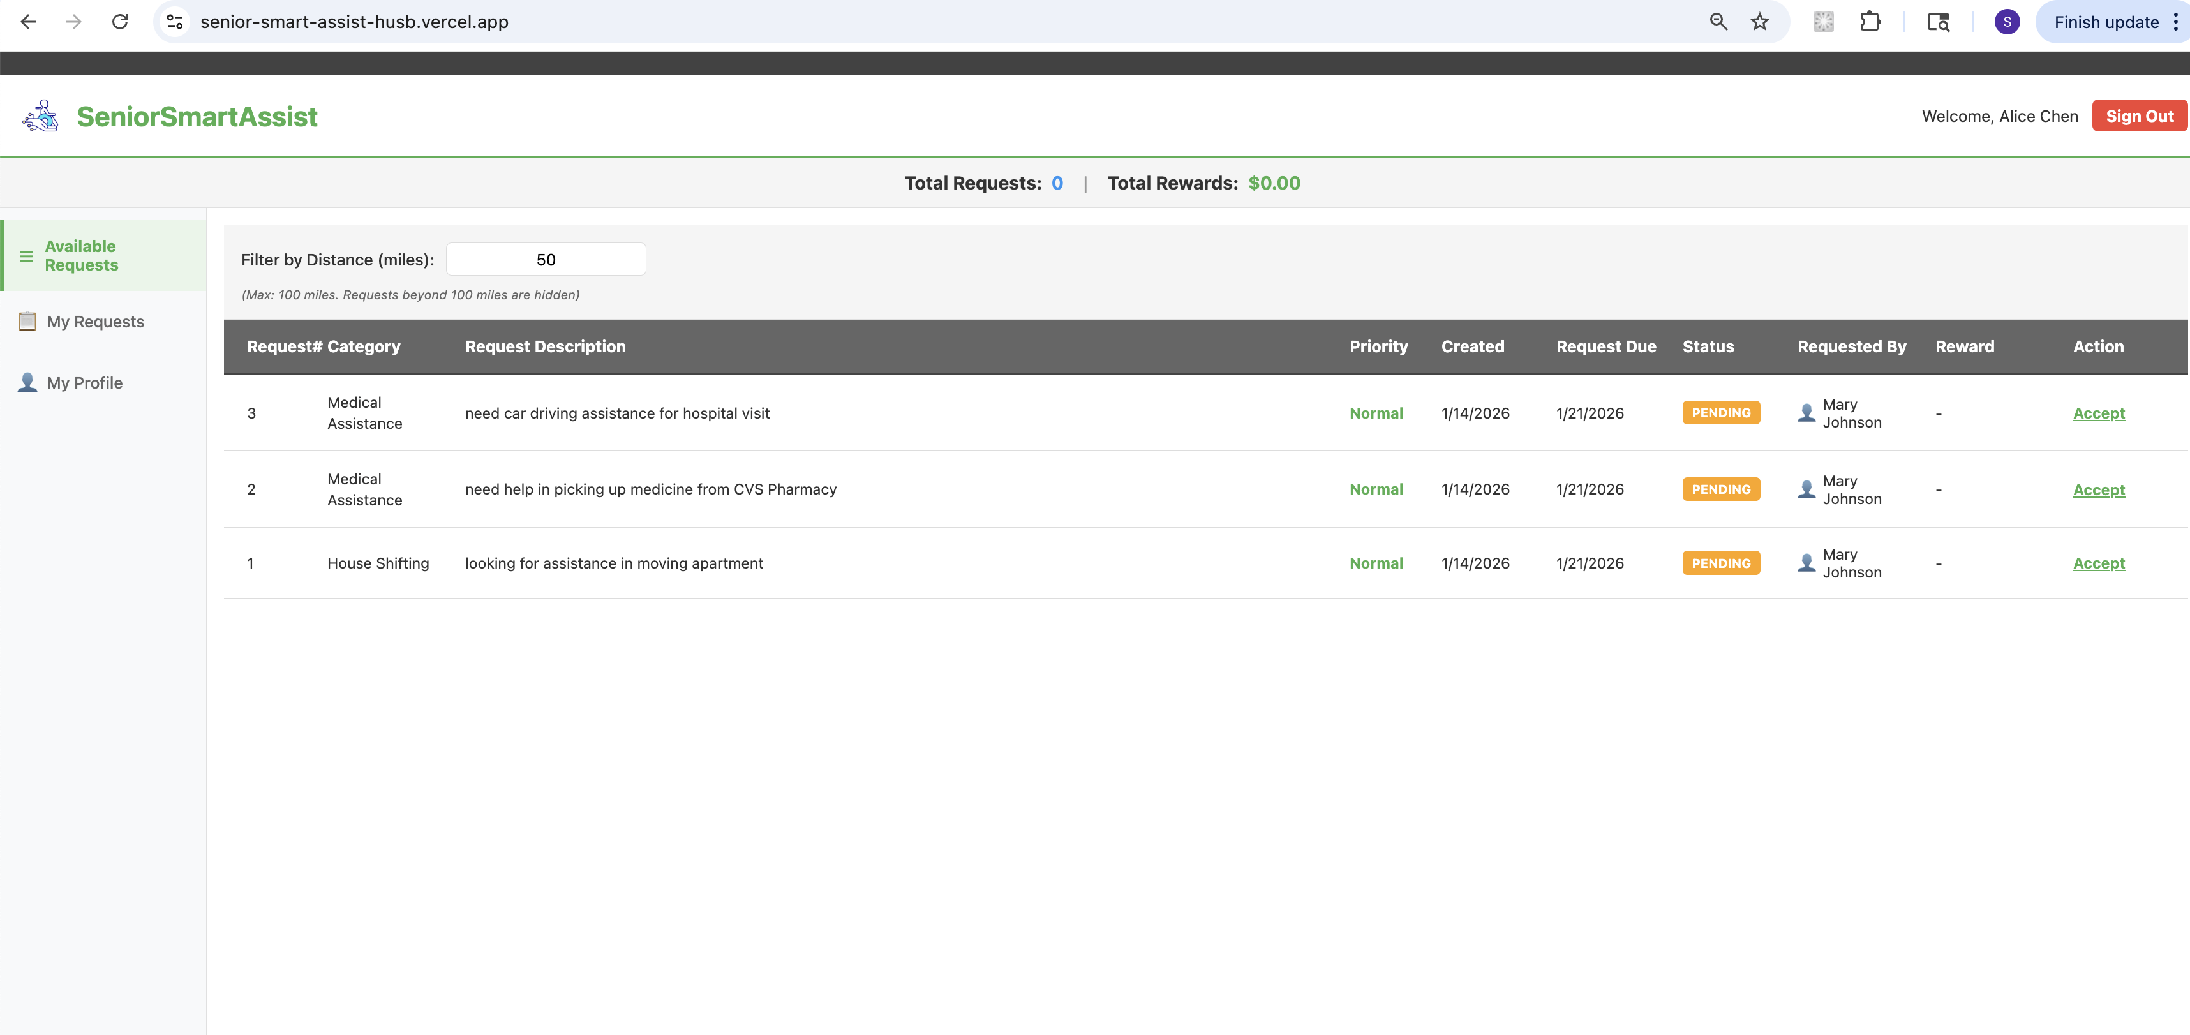Screen dimensions: 2190x1035
Task: Open the site information icon beside URL
Action: [175, 22]
